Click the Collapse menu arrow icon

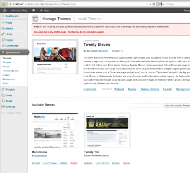pos(3,113)
